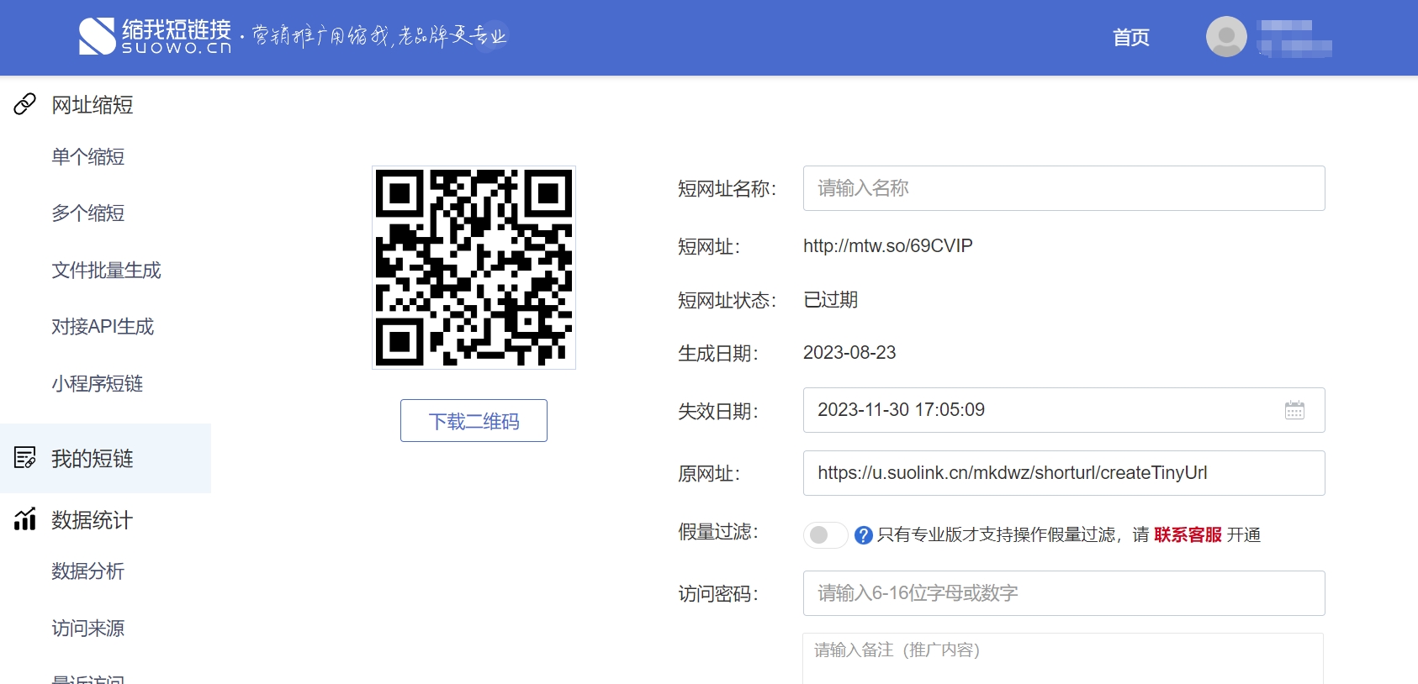Click the 原网址 URL input field

pos(1063,473)
